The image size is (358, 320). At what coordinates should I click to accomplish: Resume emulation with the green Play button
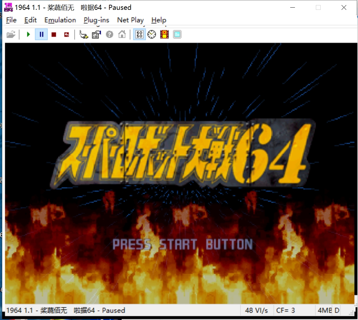28,35
